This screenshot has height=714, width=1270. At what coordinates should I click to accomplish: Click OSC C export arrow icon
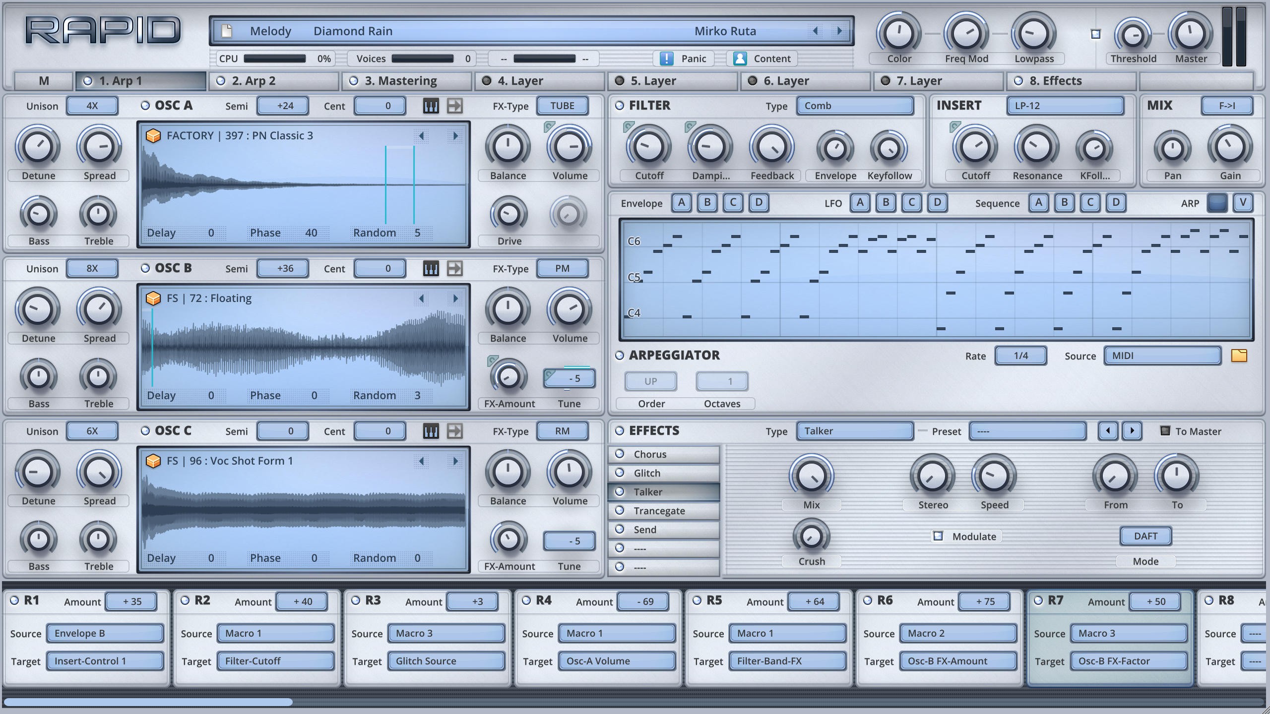pyautogui.click(x=454, y=431)
